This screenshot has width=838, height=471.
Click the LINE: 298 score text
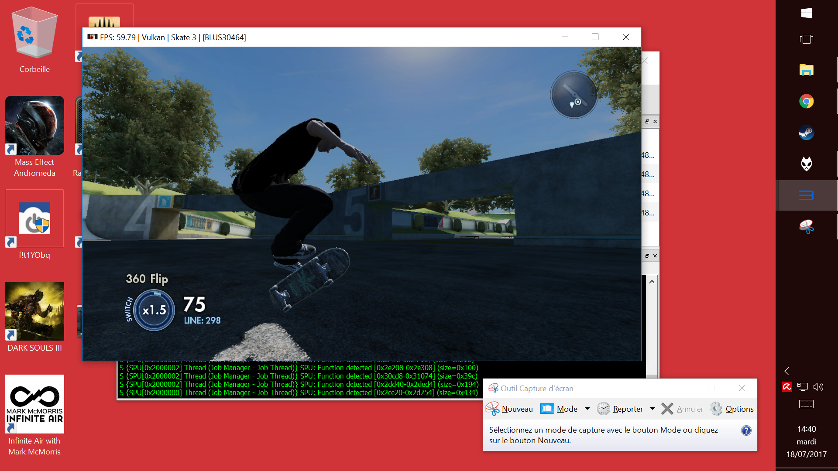[x=202, y=321]
